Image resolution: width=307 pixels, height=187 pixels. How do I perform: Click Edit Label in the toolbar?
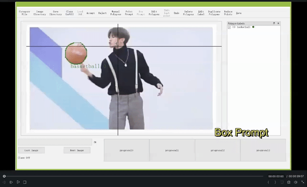pos(201,13)
